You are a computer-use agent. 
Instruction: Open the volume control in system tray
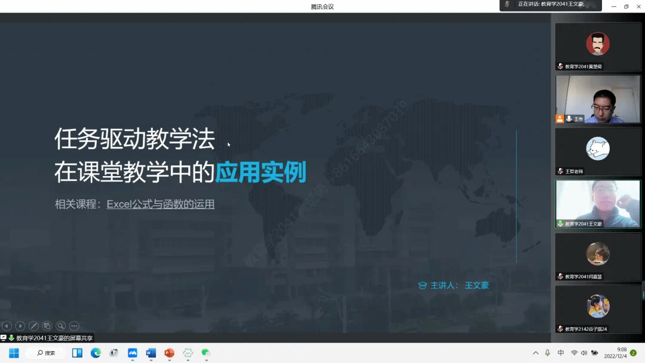[583, 353]
